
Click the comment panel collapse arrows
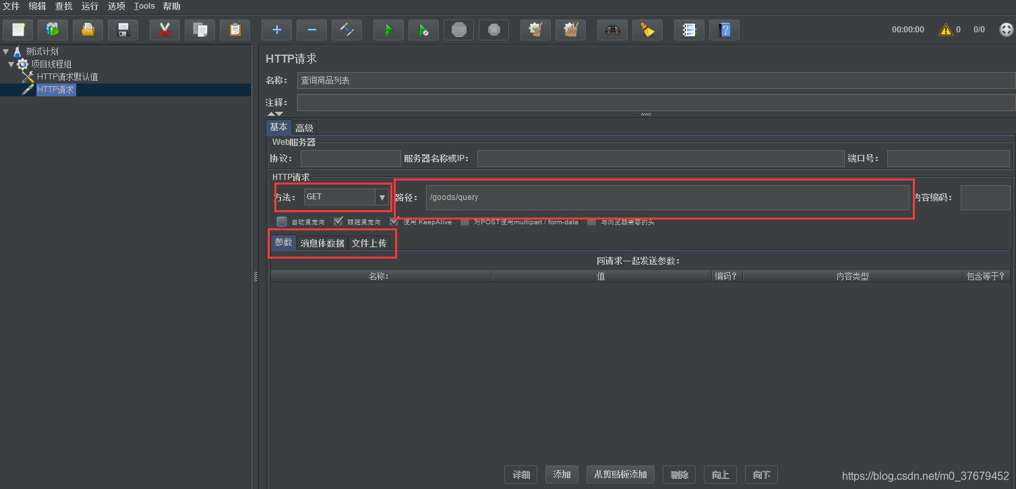point(275,115)
